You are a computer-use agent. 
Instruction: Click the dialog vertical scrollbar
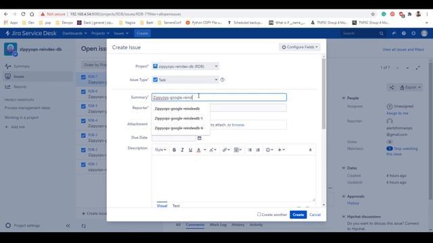tap(323, 94)
